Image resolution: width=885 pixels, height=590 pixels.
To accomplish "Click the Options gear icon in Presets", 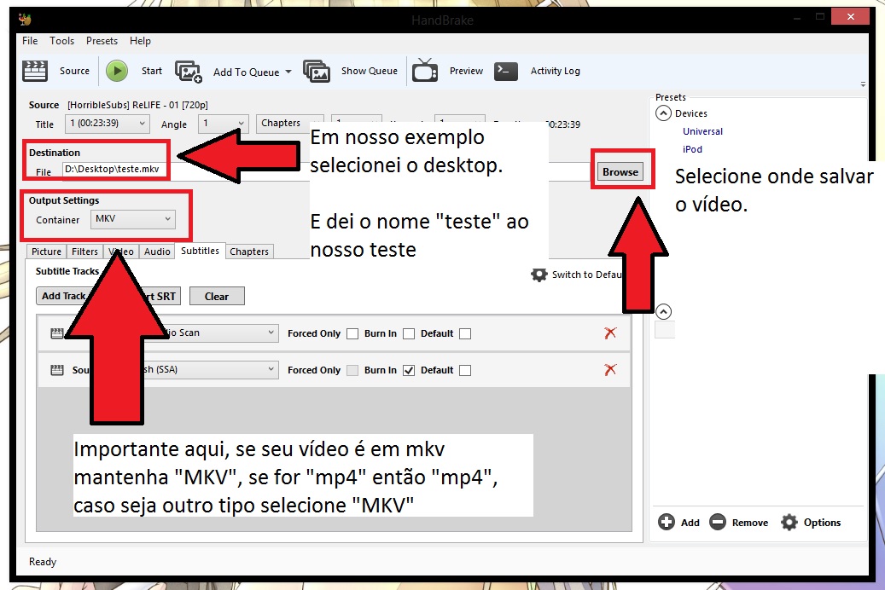I will coord(789,522).
